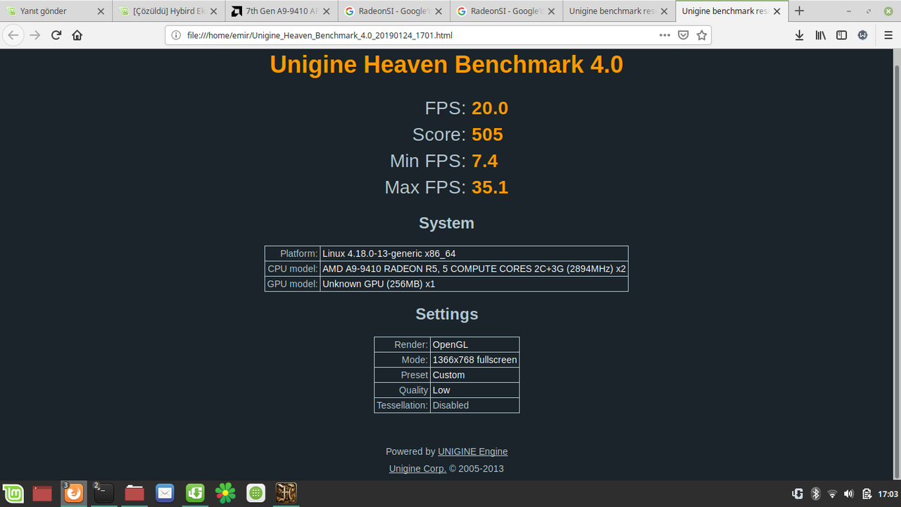Open the uGet tray icon

tap(798, 494)
